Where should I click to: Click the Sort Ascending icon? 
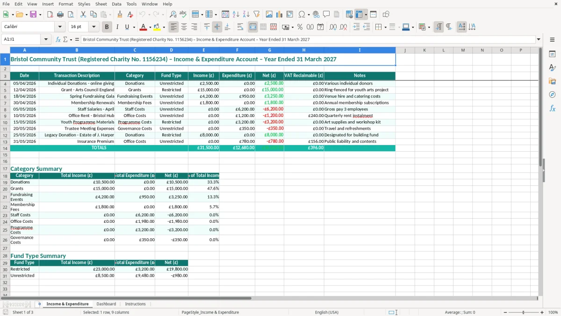tap(236, 15)
